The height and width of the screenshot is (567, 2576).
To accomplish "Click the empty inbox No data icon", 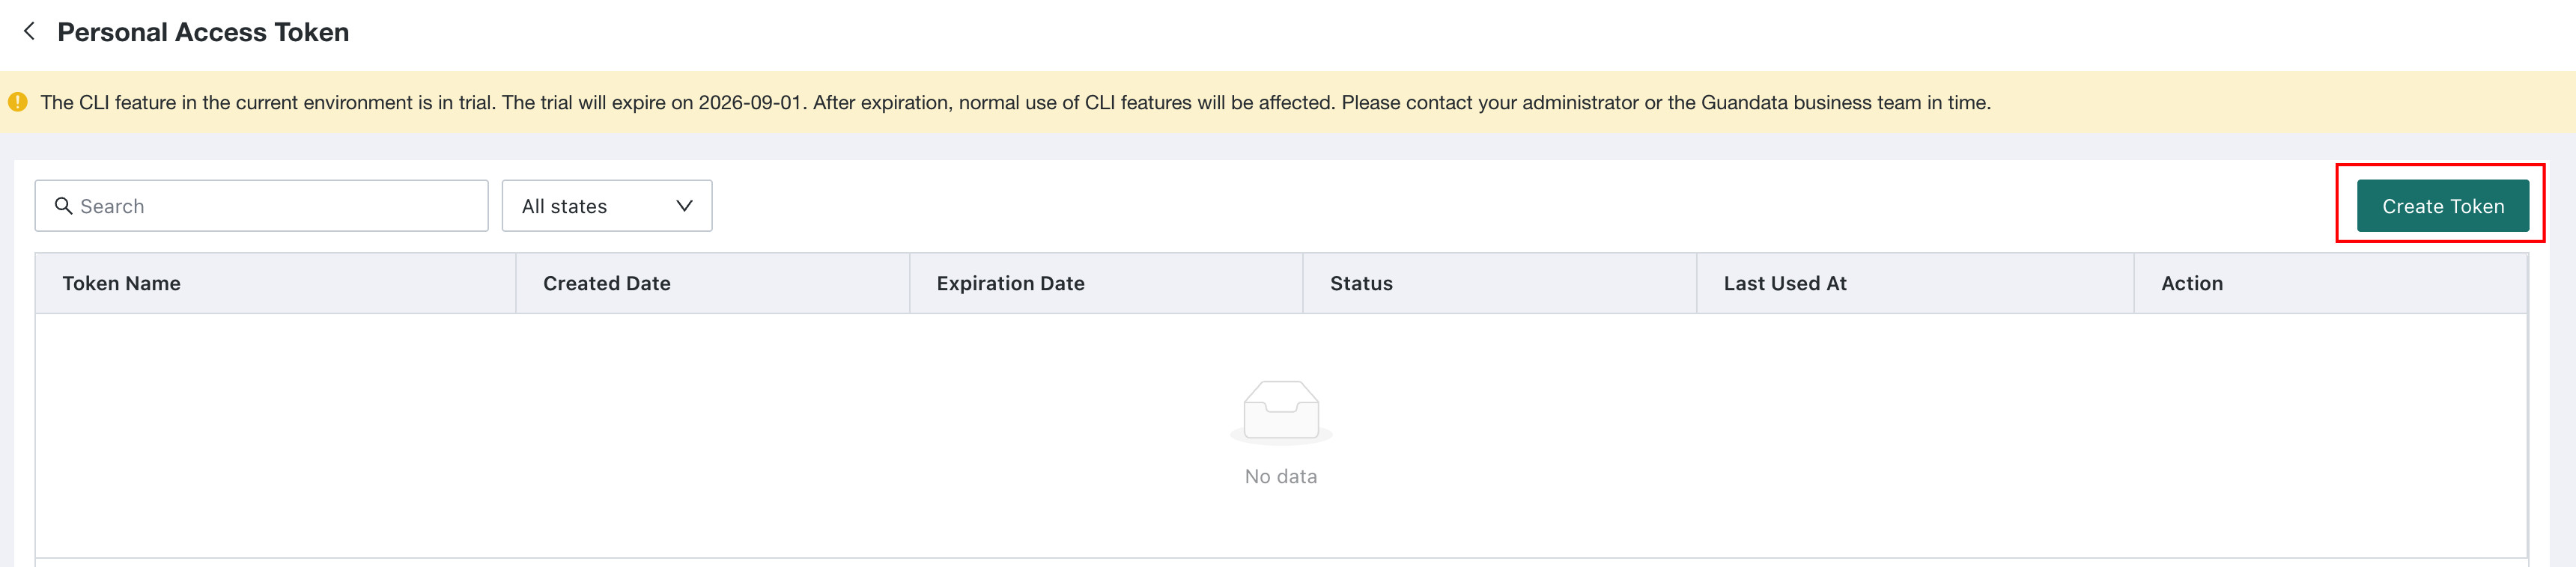I will click(x=1281, y=411).
